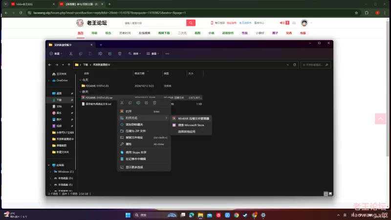This screenshot has width=391, height=220.
Task: Click the Copy icon in the context menu
Action: click(130, 103)
